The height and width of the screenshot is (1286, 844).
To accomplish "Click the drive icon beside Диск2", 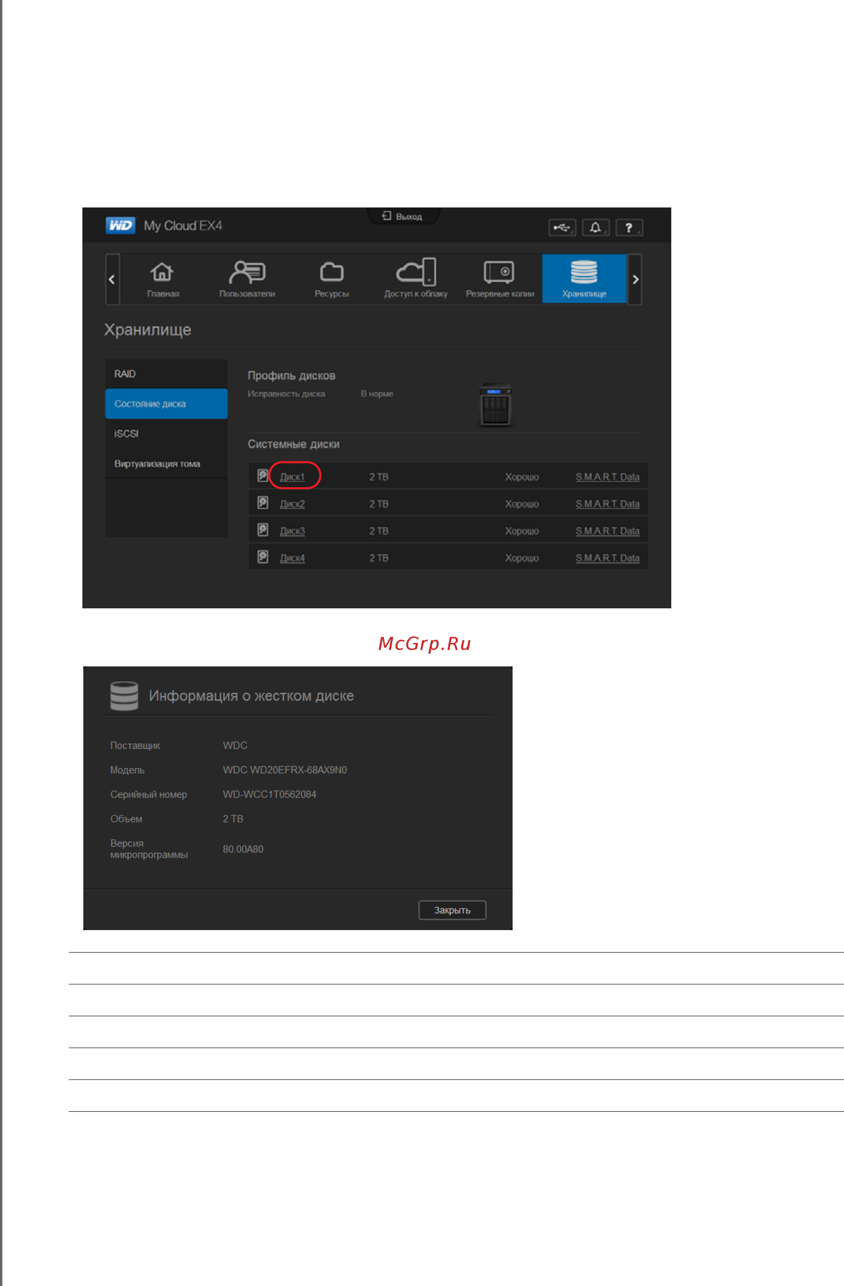I will tap(263, 503).
